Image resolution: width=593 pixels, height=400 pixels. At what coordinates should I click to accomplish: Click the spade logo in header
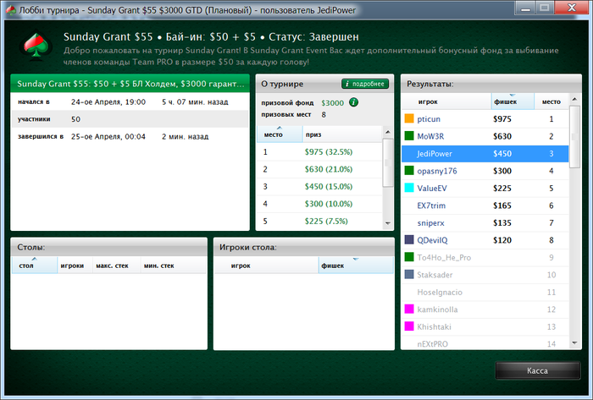(x=36, y=46)
